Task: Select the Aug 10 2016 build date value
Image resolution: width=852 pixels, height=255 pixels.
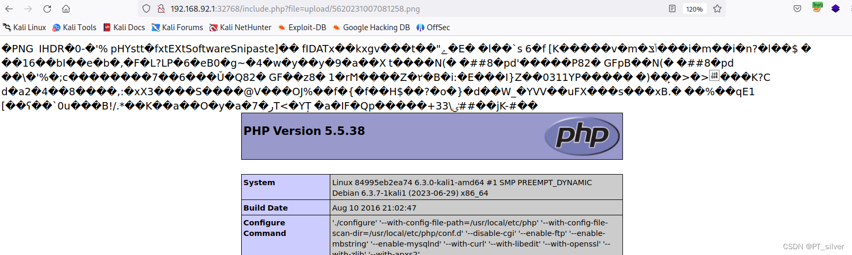Action: (x=374, y=208)
